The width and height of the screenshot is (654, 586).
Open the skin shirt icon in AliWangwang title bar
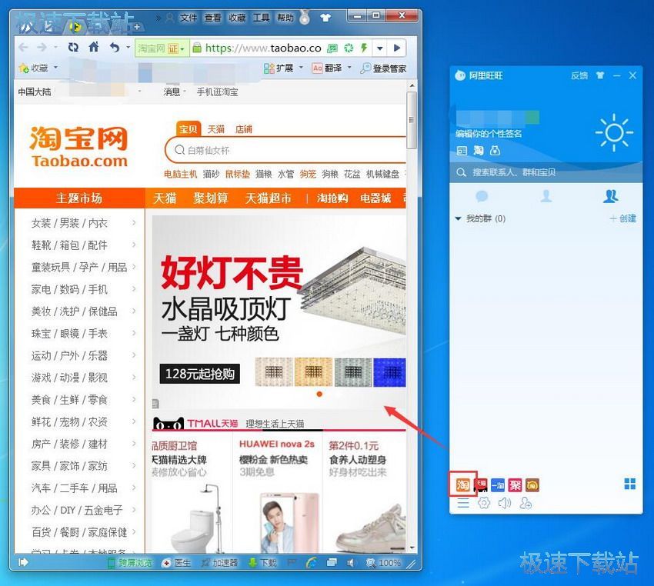coord(600,75)
